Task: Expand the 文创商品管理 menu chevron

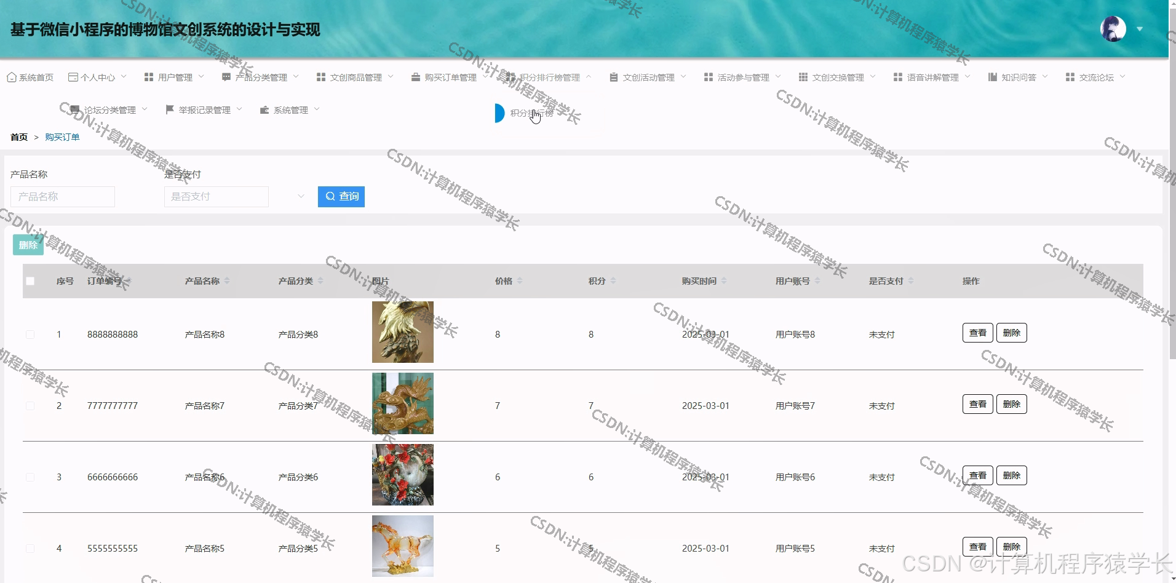Action: click(x=391, y=77)
